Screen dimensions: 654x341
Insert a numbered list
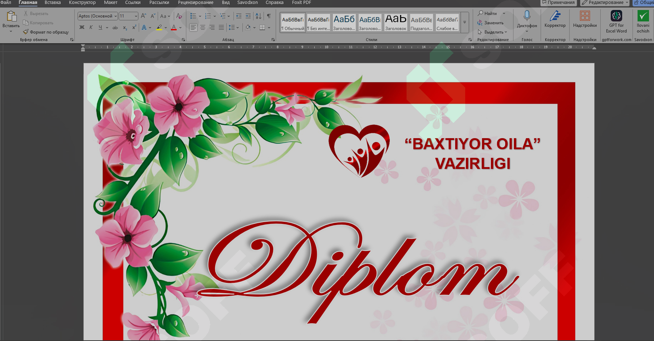[x=208, y=16]
